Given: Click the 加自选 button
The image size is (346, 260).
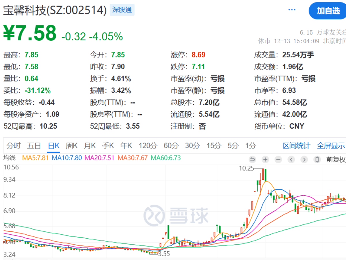Looking at the screenshot, I should [x=328, y=11].
